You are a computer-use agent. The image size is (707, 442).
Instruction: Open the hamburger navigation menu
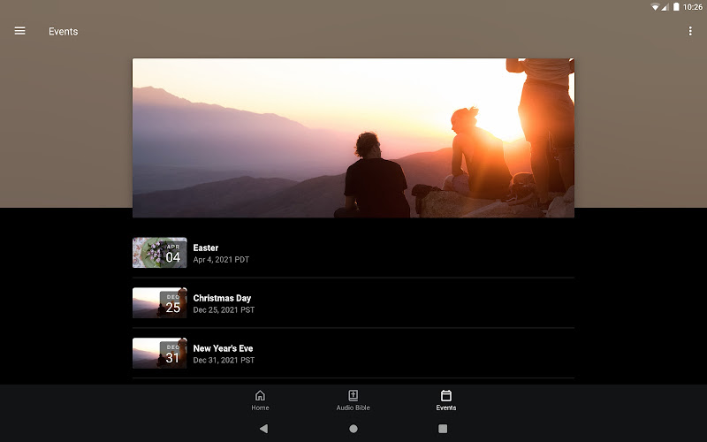(19, 31)
